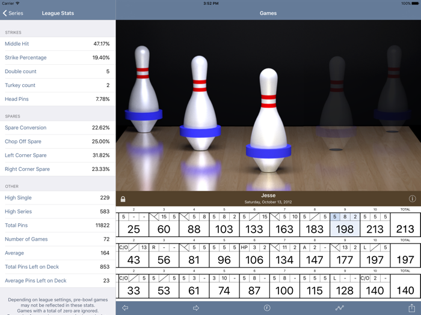The width and height of the screenshot is (421, 315).
Task: Open the High Series stat
Action: click(x=58, y=212)
